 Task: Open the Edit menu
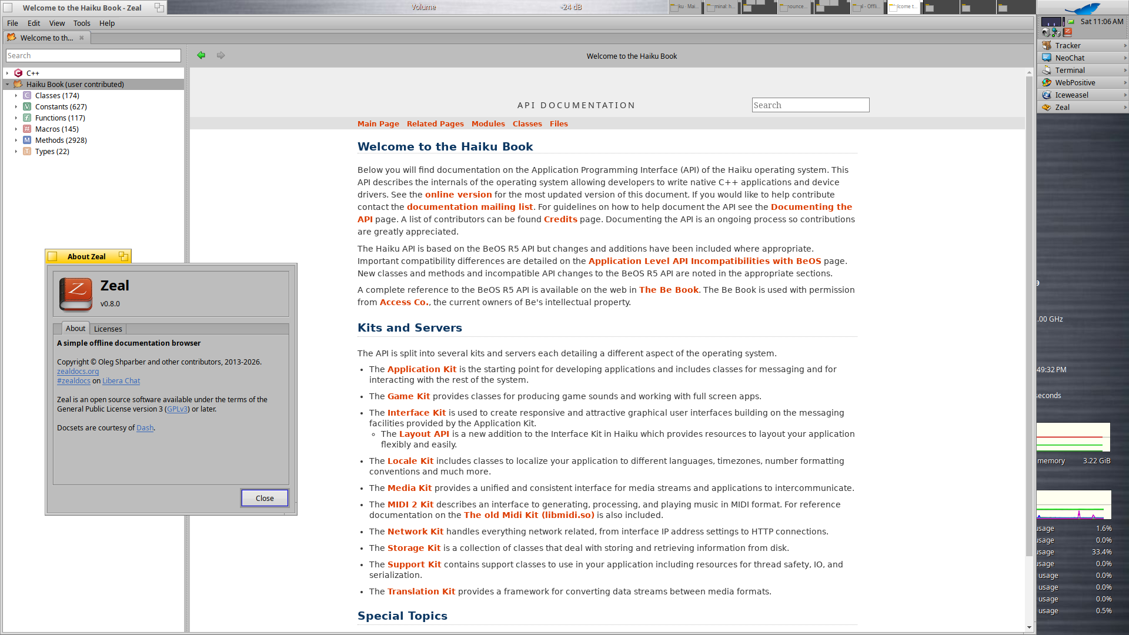click(34, 23)
